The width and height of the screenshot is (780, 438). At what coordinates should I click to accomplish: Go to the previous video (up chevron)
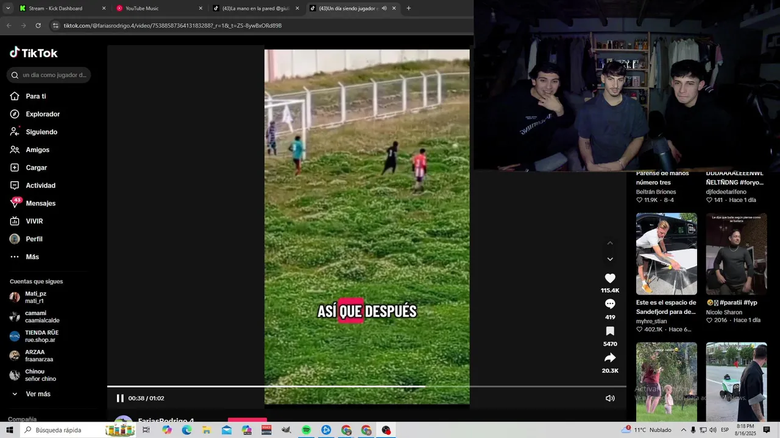[x=610, y=243]
